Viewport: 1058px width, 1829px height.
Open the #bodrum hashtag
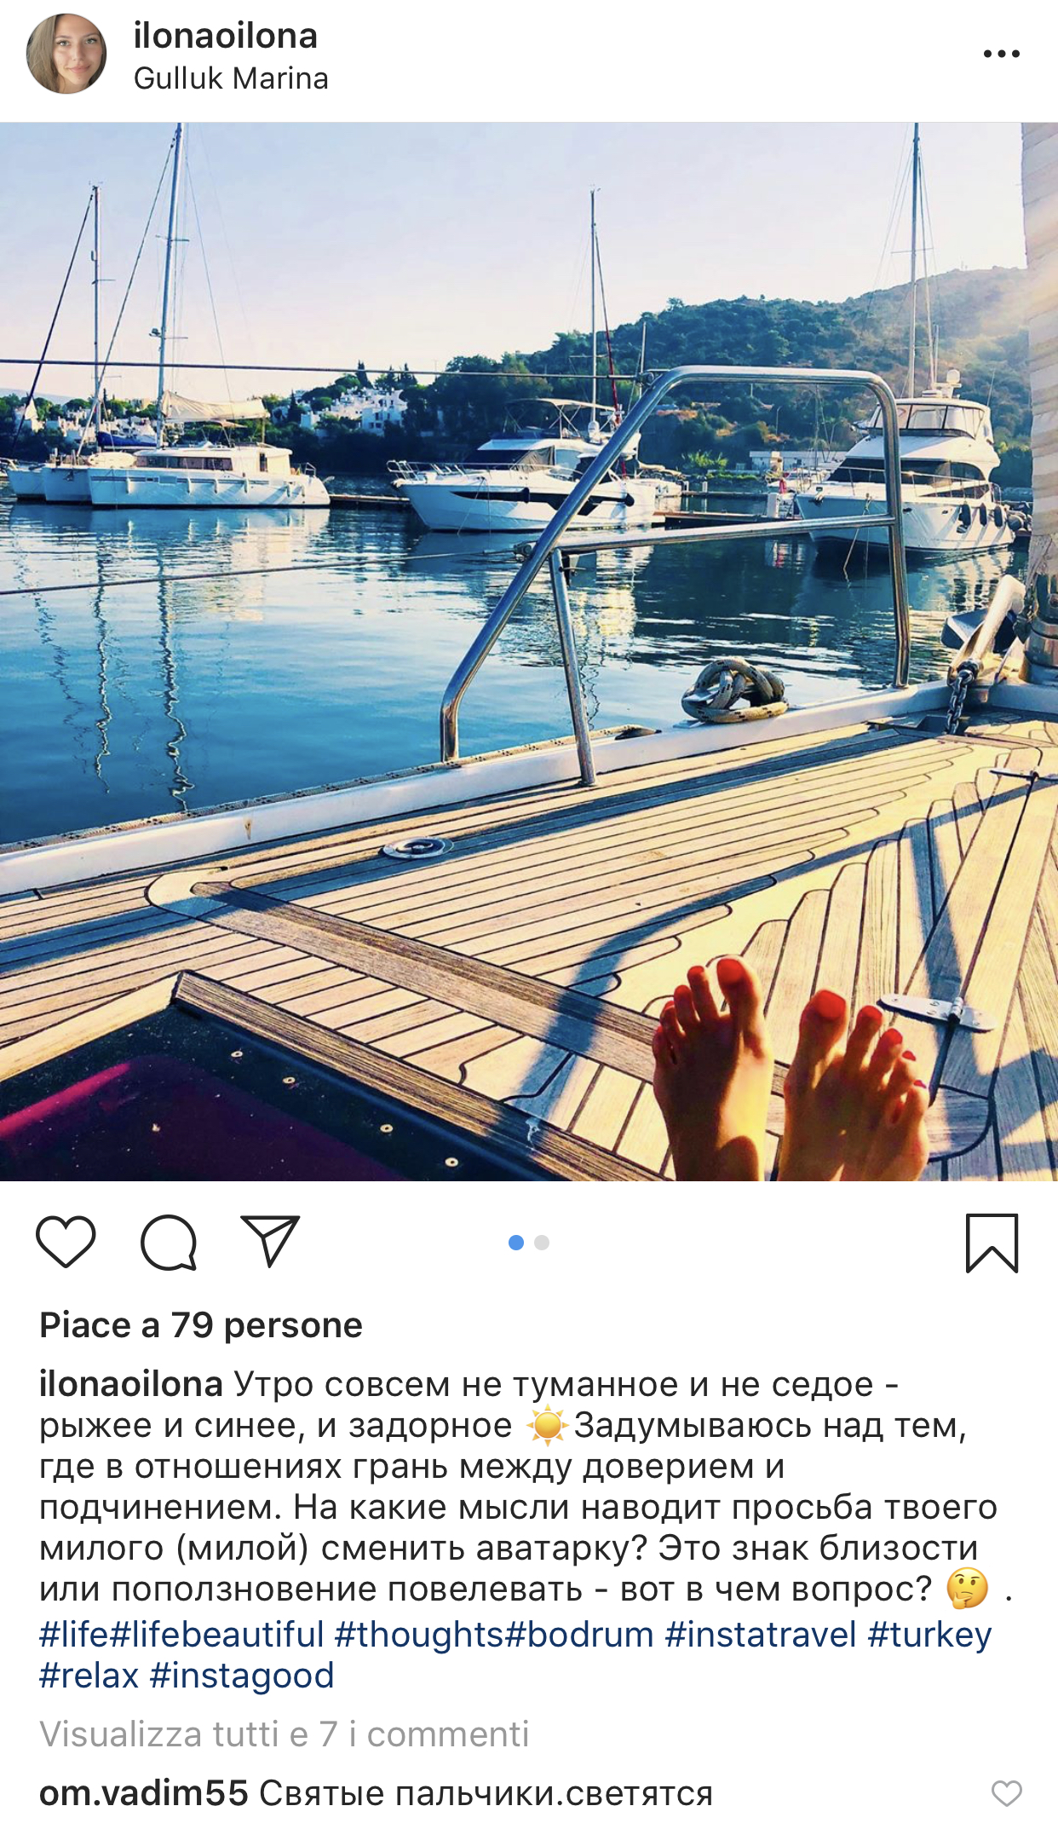click(579, 1635)
